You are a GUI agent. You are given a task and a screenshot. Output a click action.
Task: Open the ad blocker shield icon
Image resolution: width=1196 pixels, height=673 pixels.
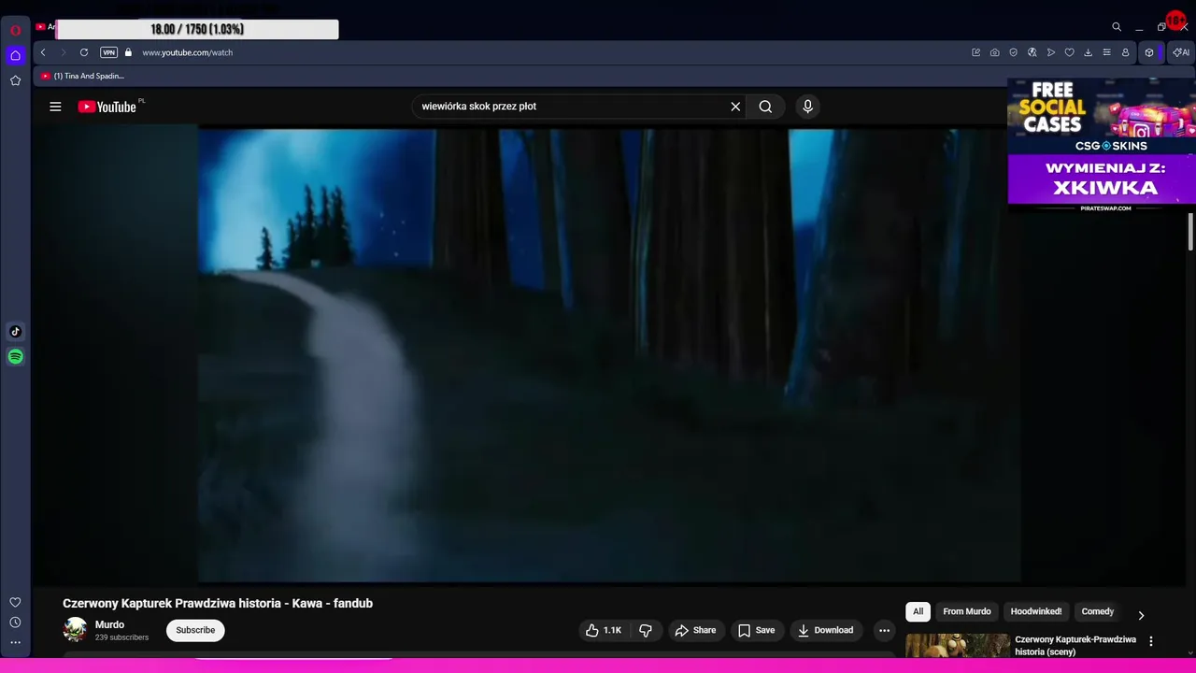tap(1014, 52)
